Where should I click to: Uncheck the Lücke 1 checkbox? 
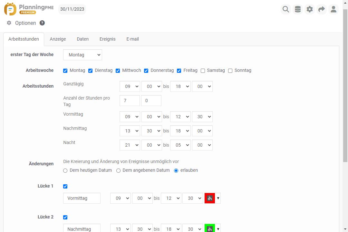point(65,186)
